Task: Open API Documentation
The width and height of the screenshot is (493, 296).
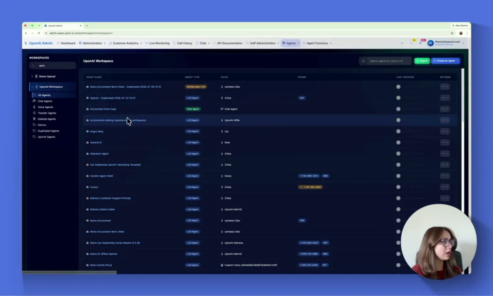Action: point(227,43)
